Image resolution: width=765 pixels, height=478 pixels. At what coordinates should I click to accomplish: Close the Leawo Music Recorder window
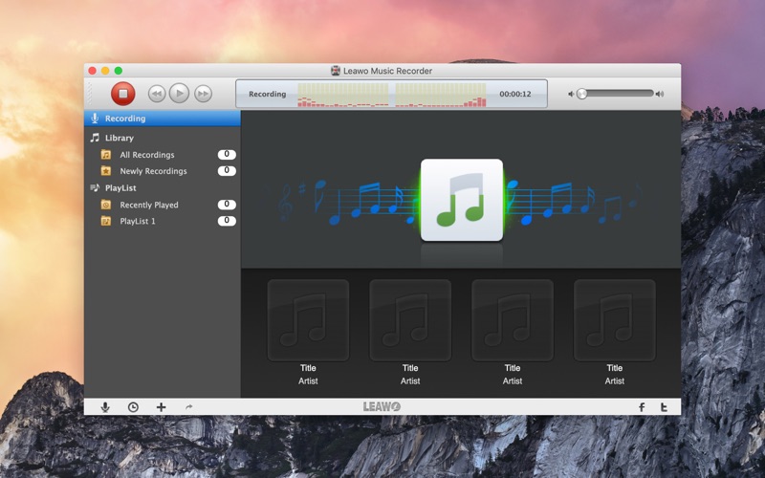[92, 71]
